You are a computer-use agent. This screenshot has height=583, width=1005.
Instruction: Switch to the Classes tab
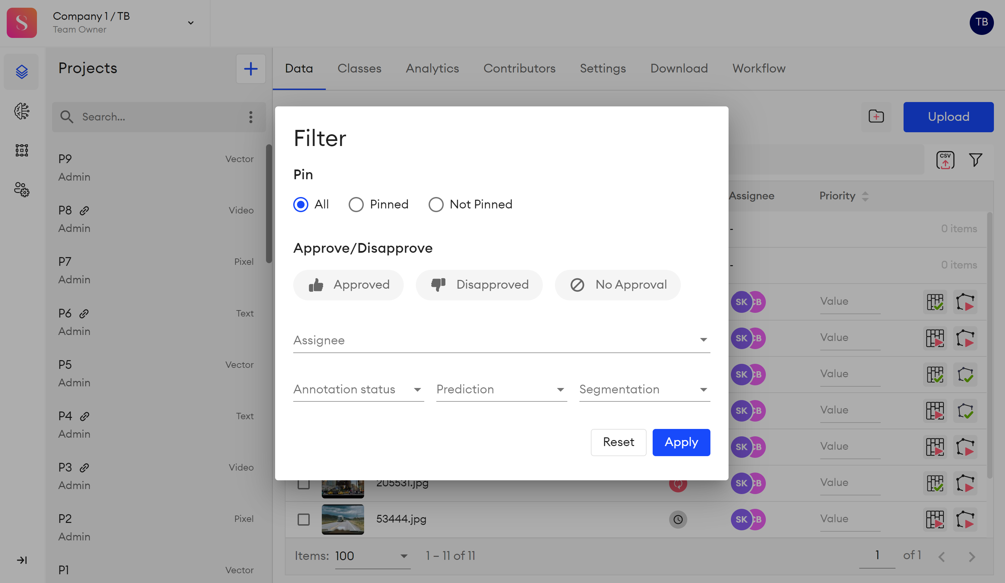(x=359, y=68)
